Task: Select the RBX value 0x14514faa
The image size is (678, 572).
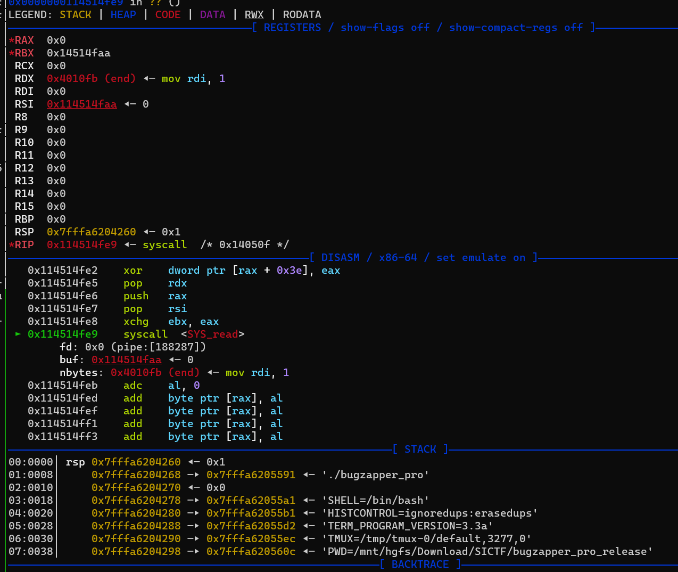Action: pos(79,53)
